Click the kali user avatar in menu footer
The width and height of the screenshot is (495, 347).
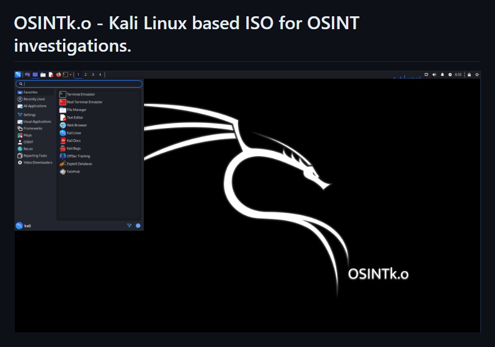(19, 226)
